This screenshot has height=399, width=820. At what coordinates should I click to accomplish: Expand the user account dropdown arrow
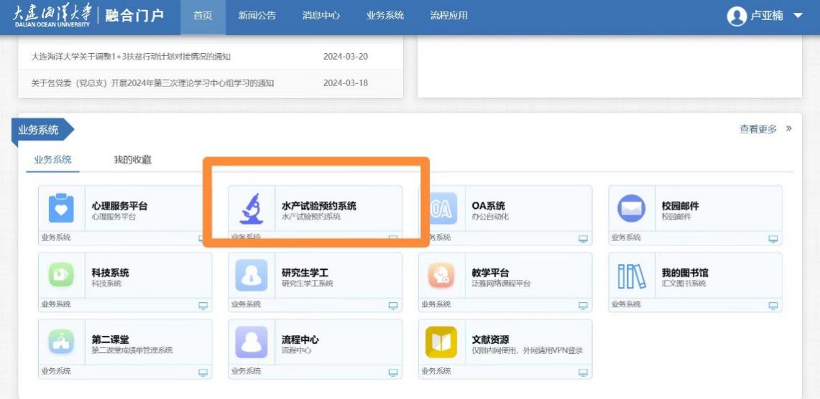click(x=798, y=16)
